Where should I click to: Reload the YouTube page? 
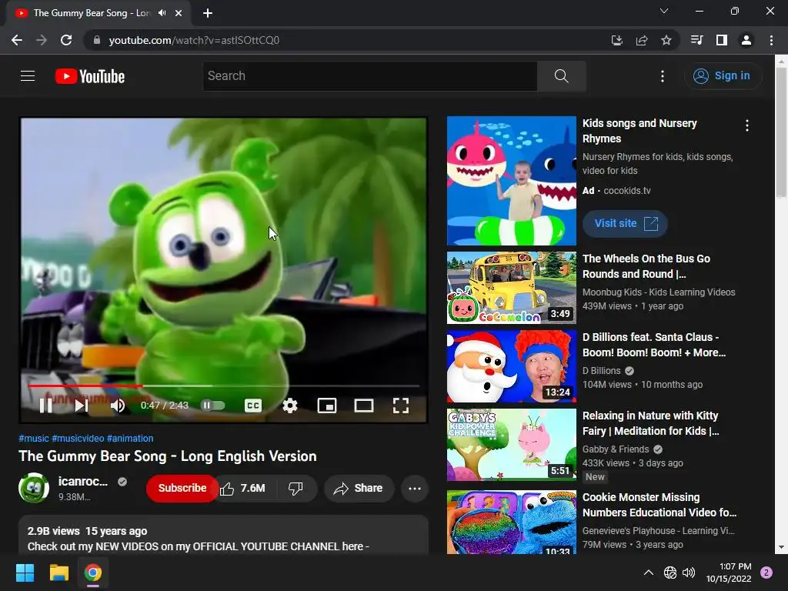pos(66,40)
